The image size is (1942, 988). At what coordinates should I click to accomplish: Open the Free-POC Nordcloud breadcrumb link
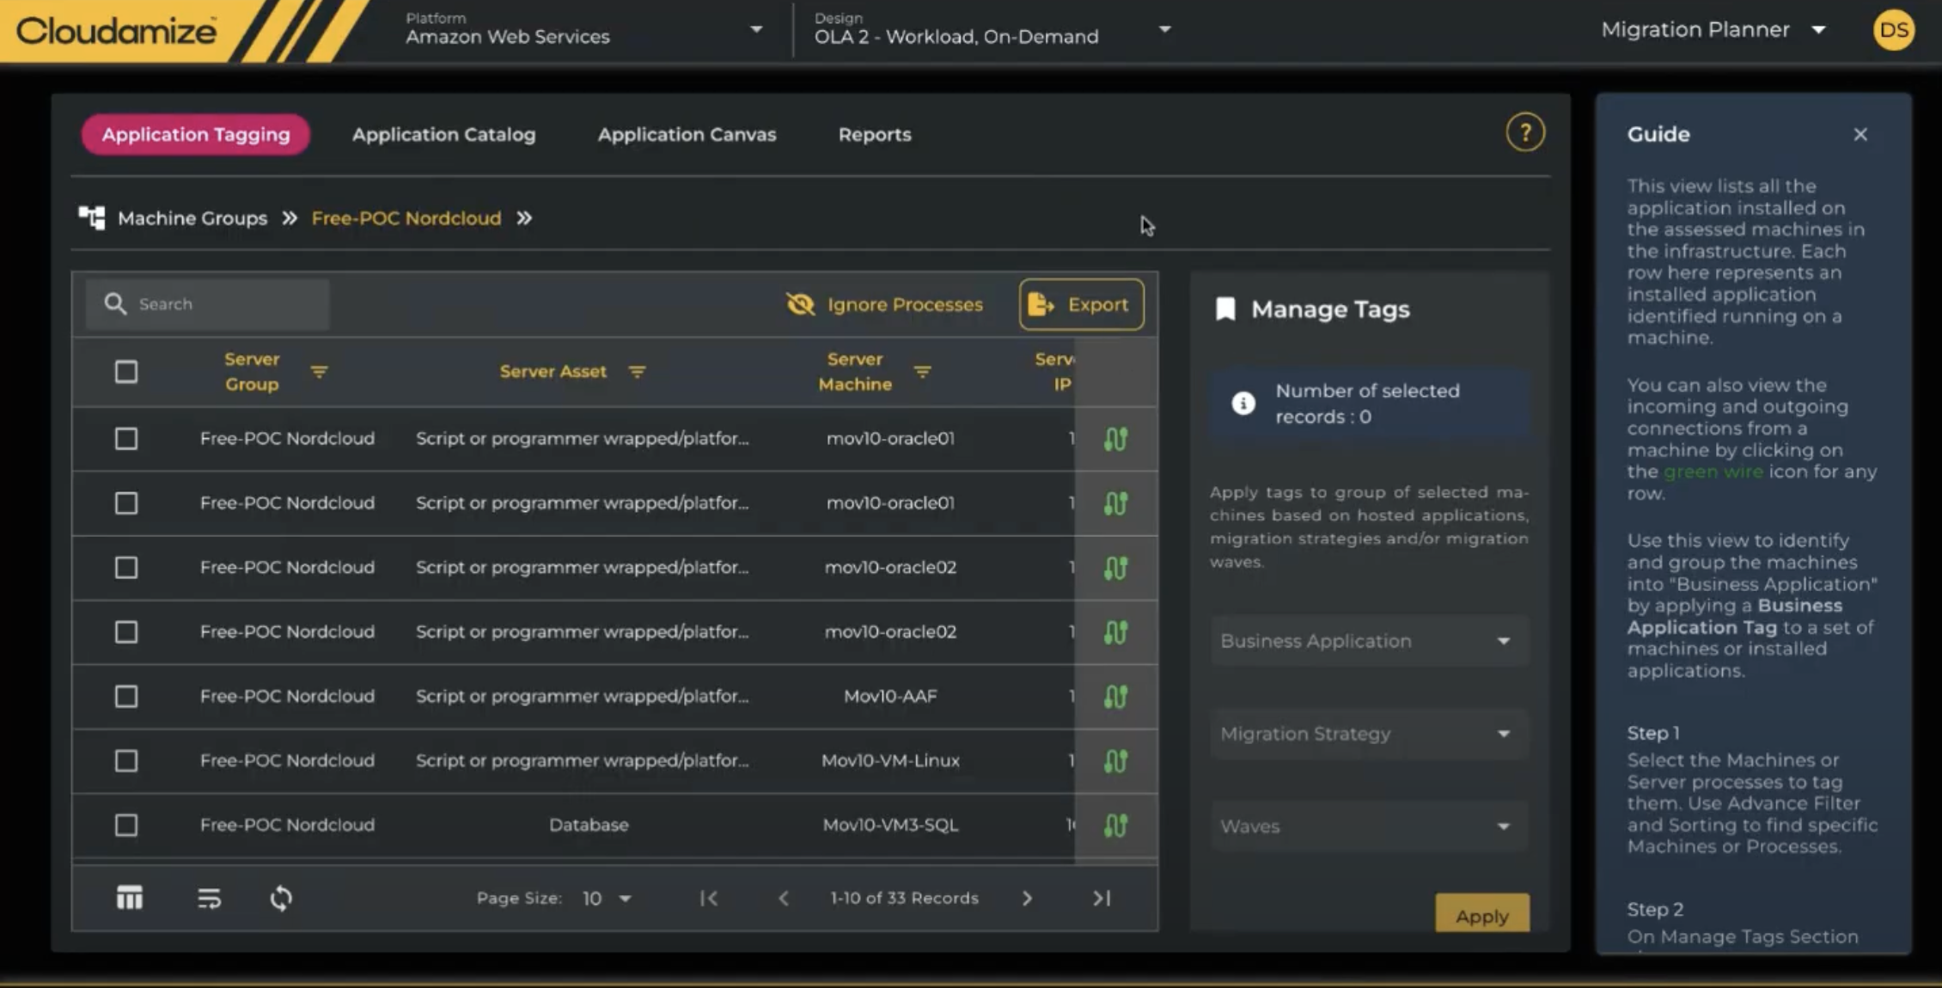[406, 218]
